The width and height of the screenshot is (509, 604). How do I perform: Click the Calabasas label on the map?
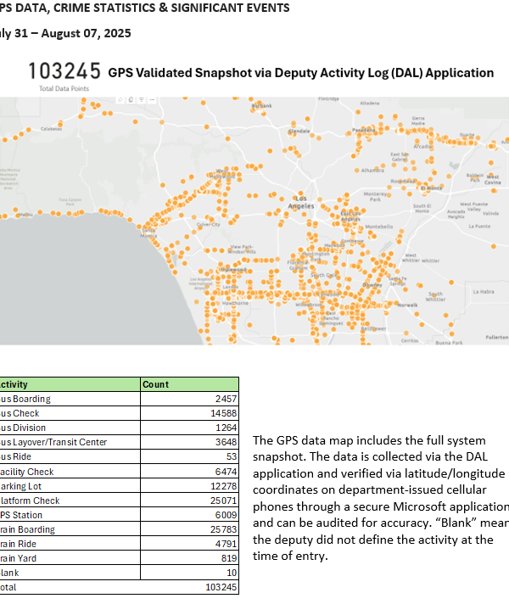click(52, 129)
